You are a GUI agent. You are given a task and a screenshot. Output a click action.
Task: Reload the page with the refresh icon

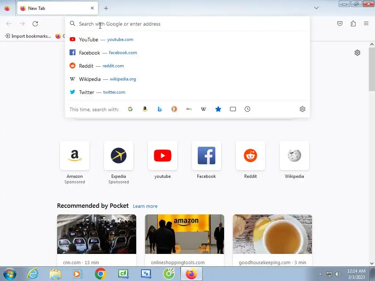[x=35, y=24]
